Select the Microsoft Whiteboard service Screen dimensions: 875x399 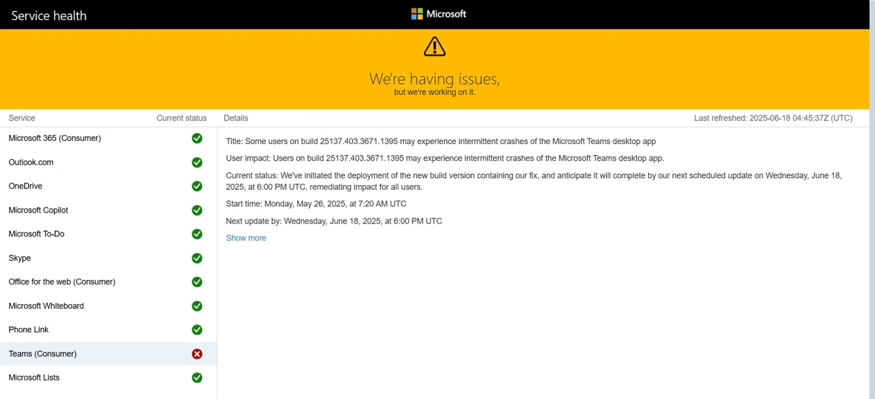point(108,306)
